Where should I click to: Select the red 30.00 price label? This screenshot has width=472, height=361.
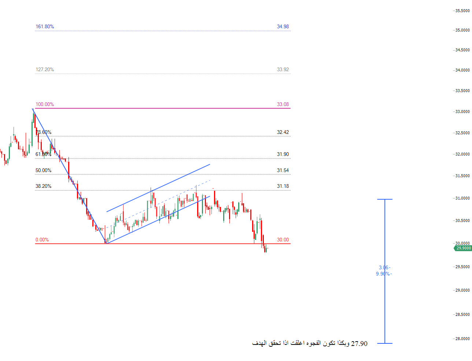[x=283, y=240]
